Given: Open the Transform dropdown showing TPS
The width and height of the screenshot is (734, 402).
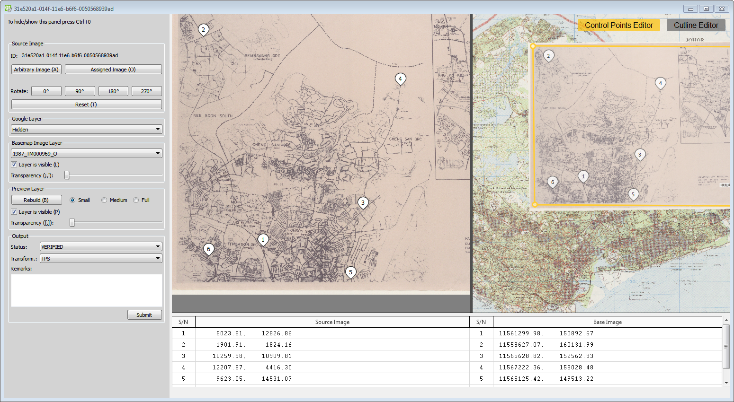Looking at the screenshot, I should point(100,258).
